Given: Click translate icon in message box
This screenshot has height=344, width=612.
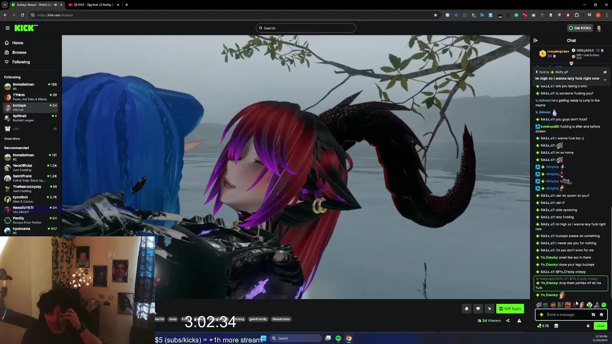Looking at the screenshot, I should pos(593,315).
